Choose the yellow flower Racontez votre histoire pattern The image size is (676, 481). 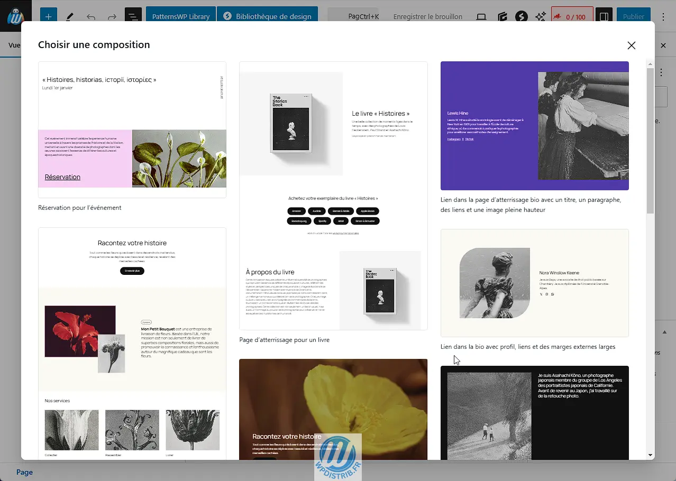[333, 409]
